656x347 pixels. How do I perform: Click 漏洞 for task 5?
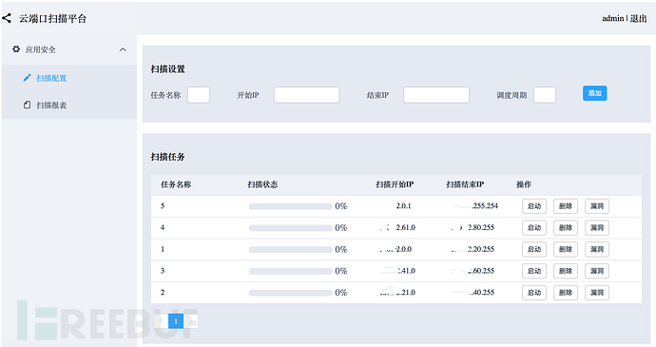pyautogui.click(x=597, y=206)
